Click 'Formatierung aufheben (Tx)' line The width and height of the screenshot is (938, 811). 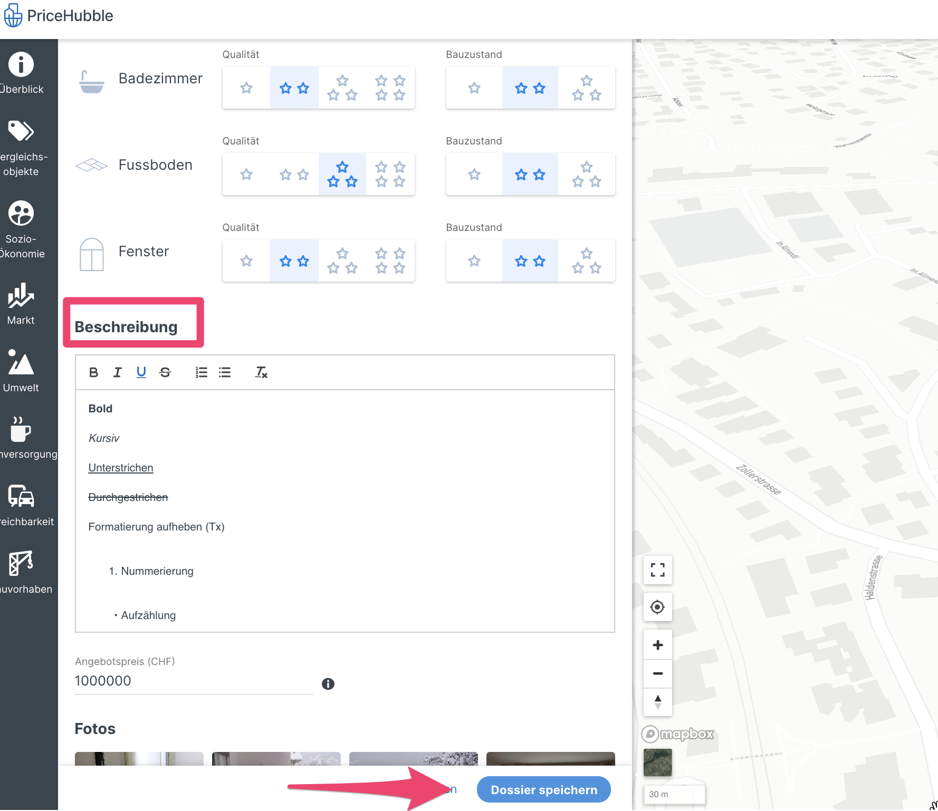157,527
